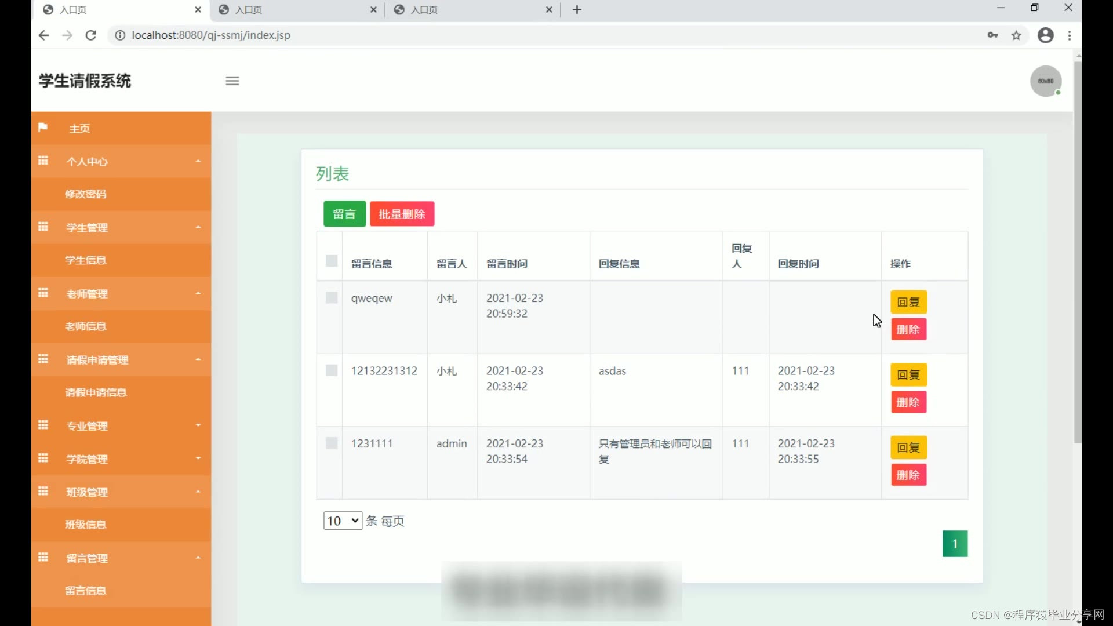Bookmark this page with star icon
Viewport: 1113px width, 626px height.
tap(1016, 35)
